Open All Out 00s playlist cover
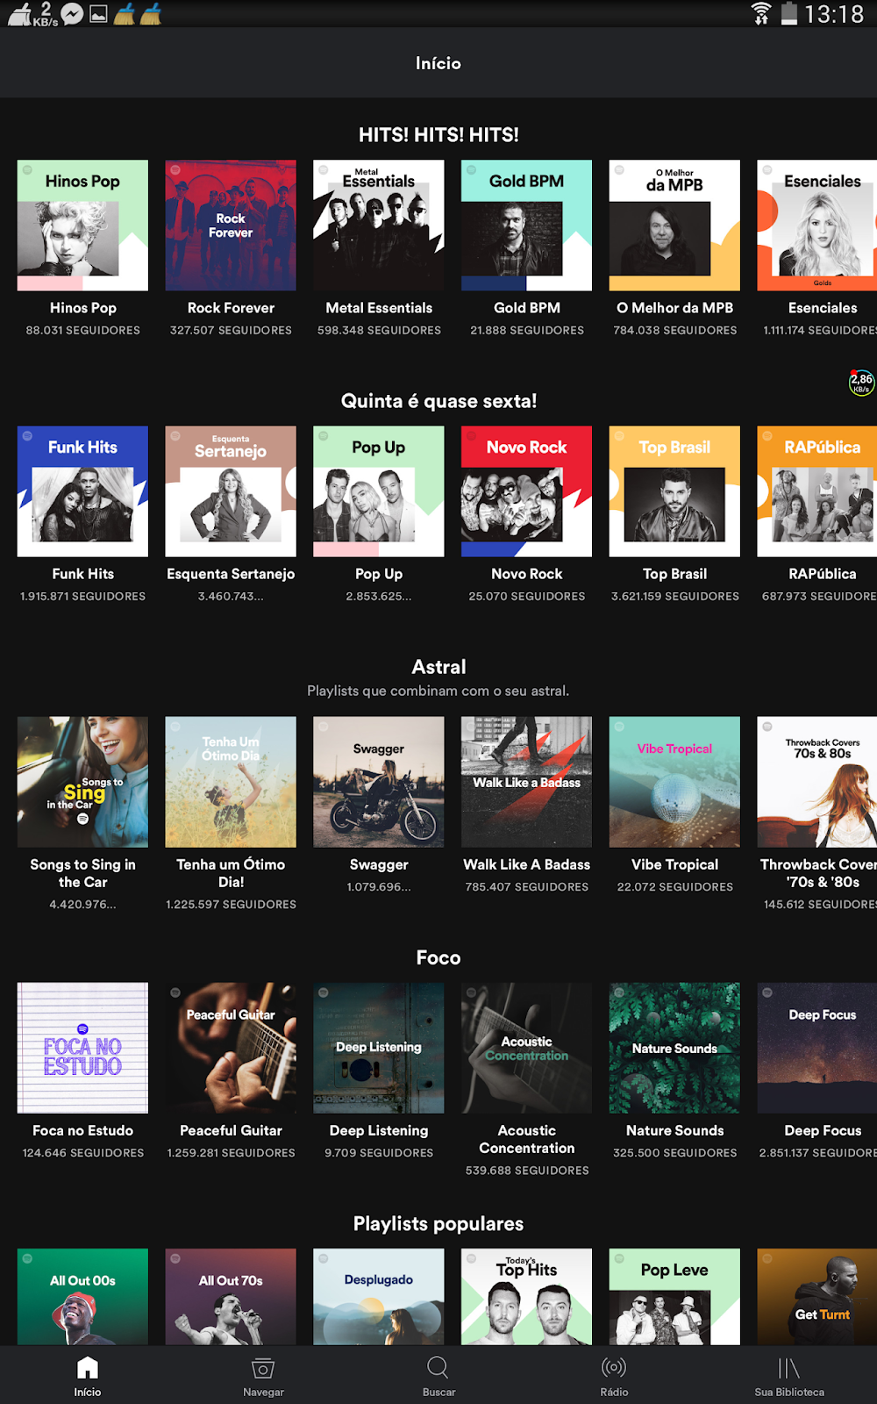 tap(82, 1297)
